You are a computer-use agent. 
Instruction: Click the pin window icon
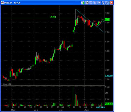click(99, 3)
